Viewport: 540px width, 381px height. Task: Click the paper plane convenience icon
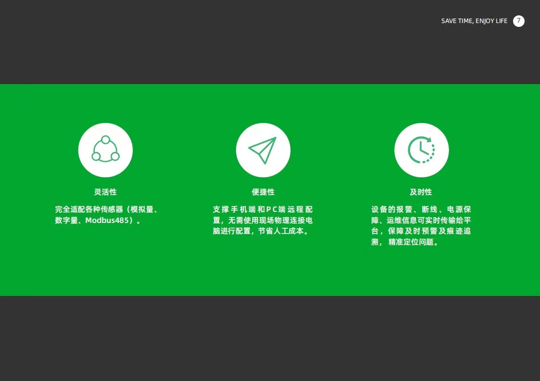click(263, 150)
